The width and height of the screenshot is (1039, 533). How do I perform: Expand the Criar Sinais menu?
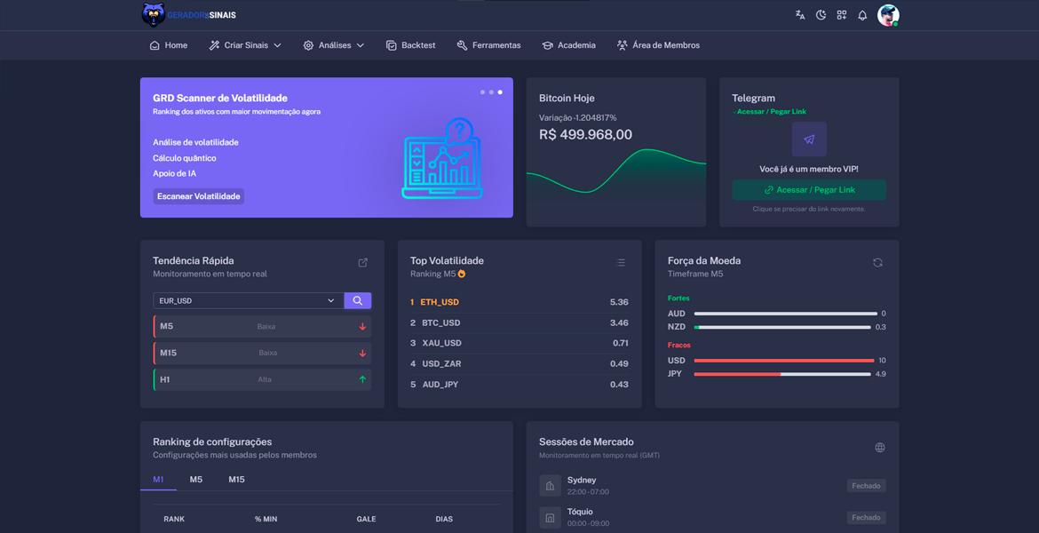pos(246,45)
